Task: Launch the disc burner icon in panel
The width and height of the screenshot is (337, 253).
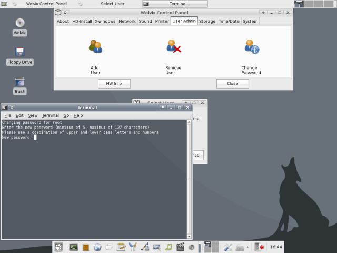Action: [191, 247]
